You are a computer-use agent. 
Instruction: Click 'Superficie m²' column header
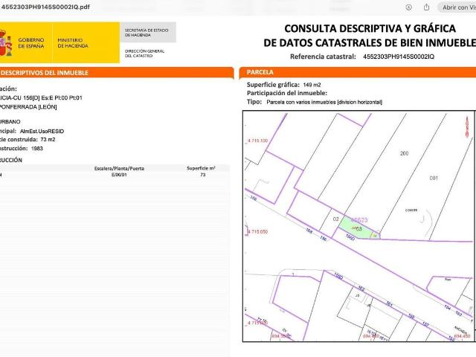pos(201,168)
